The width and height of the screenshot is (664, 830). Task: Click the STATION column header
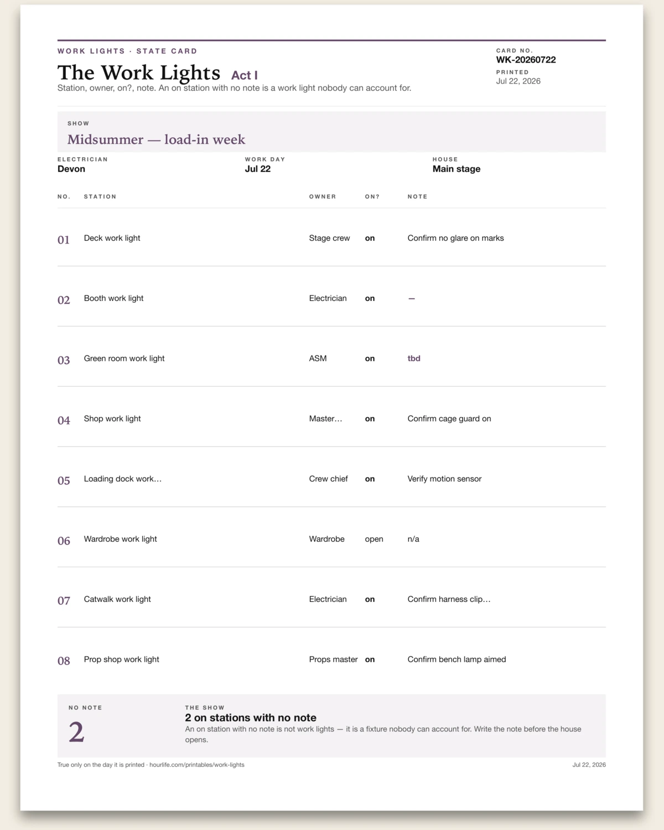[100, 196]
